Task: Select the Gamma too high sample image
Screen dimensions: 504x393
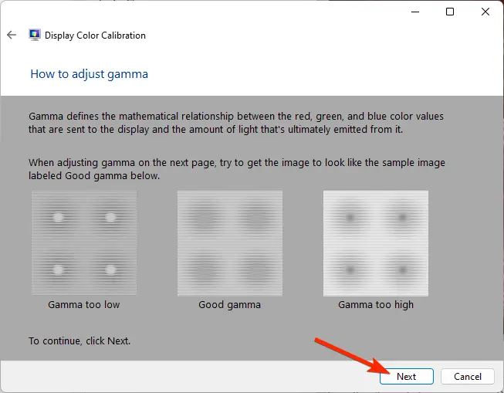Action: click(376, 243)
